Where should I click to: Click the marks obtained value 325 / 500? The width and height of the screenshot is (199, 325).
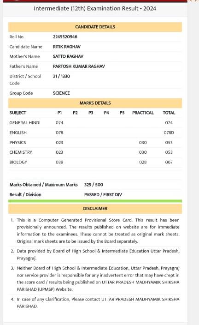(94, 185)
